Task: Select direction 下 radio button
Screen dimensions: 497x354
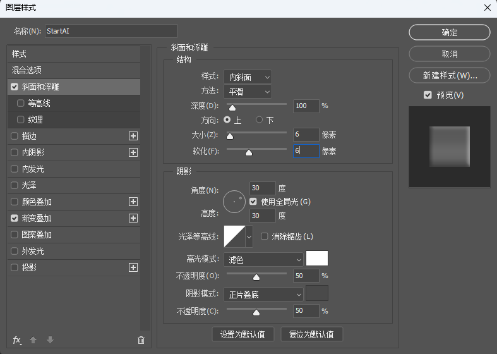Action: [260, 120]
